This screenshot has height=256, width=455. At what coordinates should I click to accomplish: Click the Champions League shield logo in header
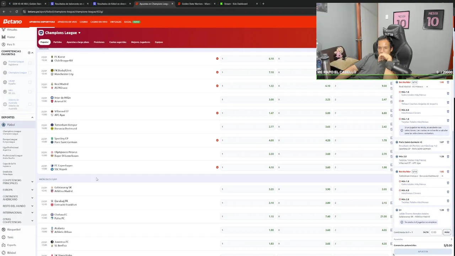click(41, 33)
